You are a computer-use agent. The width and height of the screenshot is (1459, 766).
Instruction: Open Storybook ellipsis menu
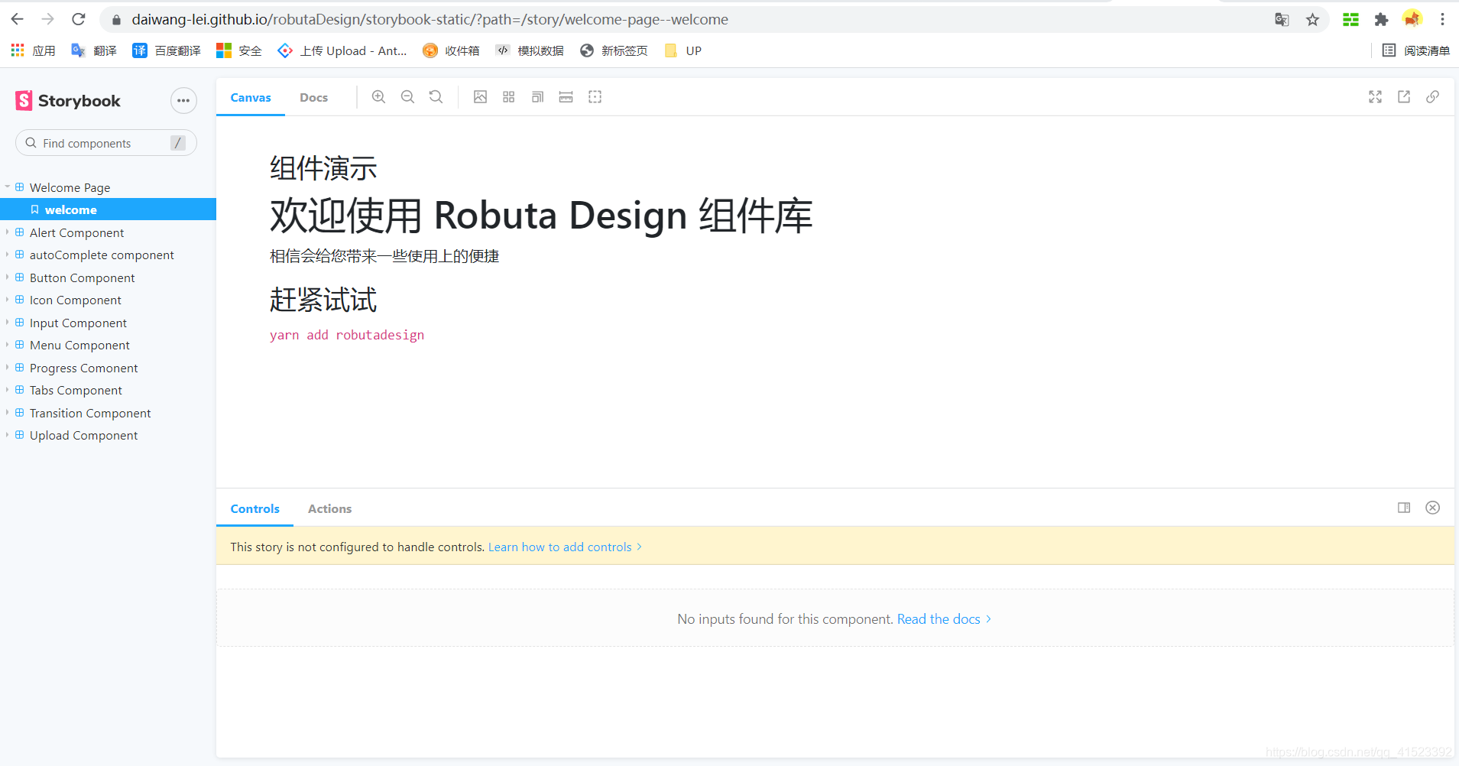point(183,101)
